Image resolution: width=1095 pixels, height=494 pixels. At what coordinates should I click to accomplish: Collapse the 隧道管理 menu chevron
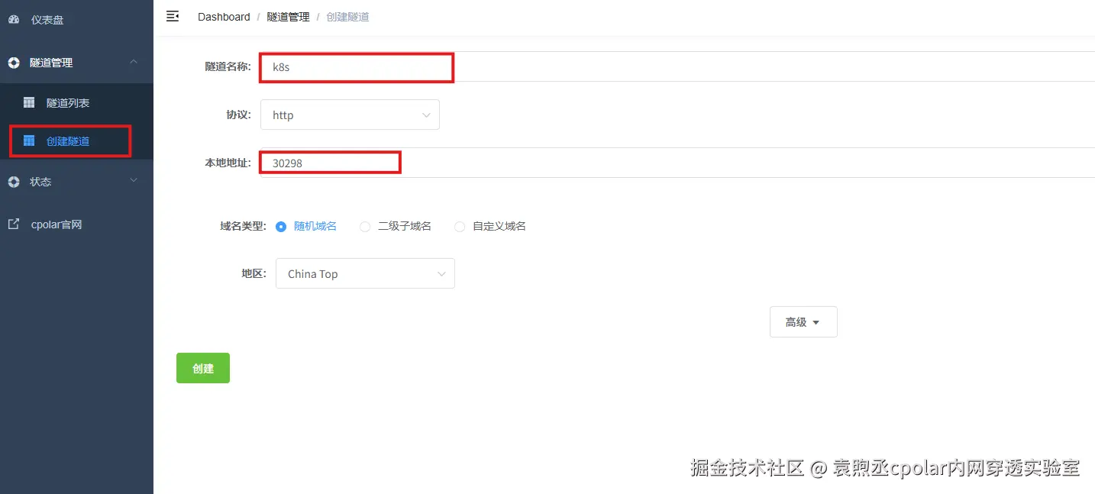click(x=134, y=62)
